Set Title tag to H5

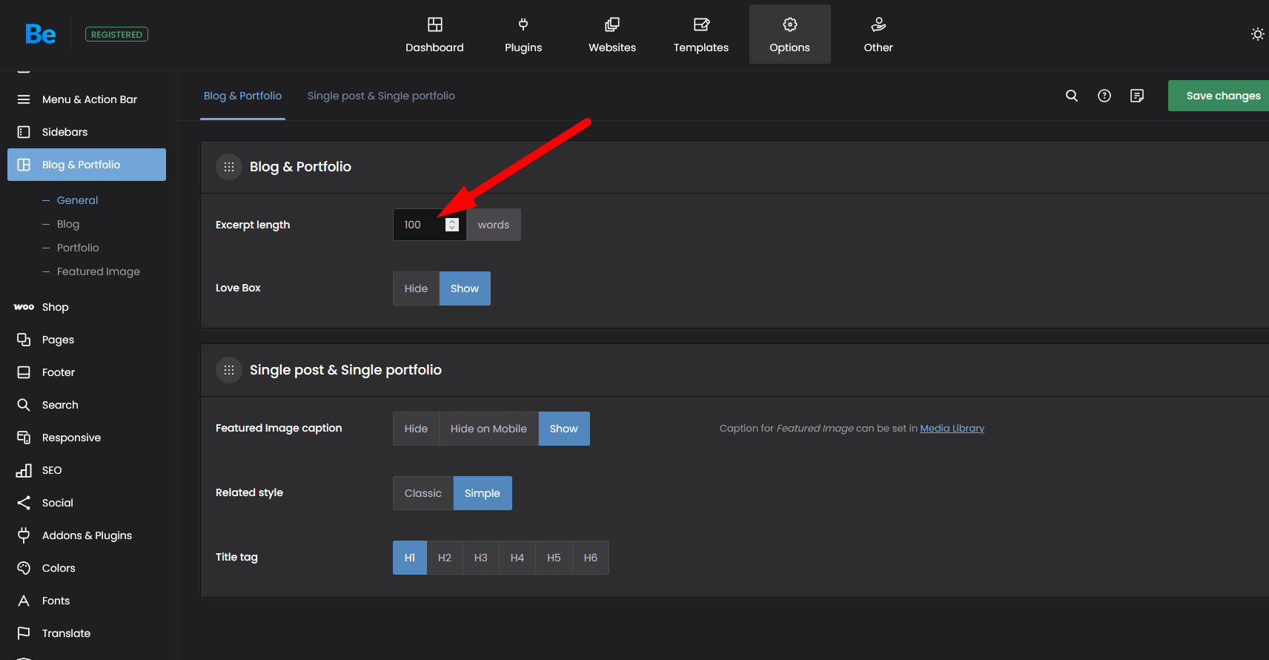click(554, 558)
